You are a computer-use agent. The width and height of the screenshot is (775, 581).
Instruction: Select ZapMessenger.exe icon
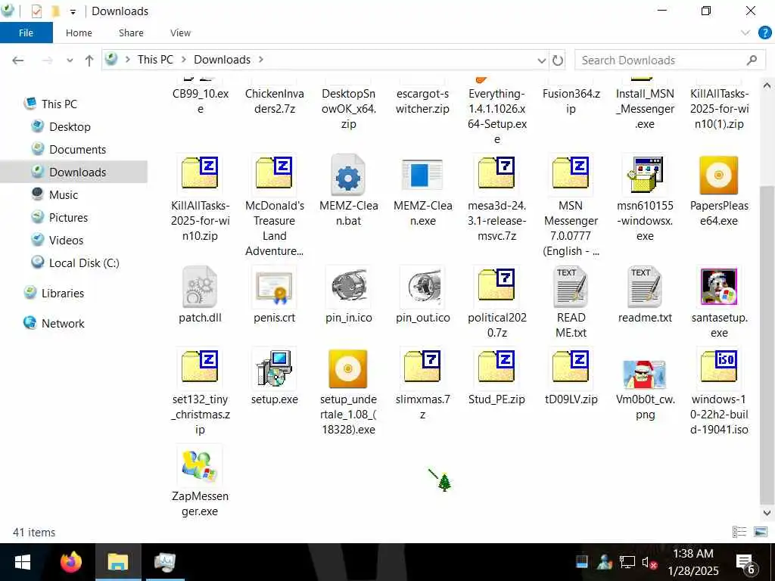pyautogui.click(x=199, y=465)
